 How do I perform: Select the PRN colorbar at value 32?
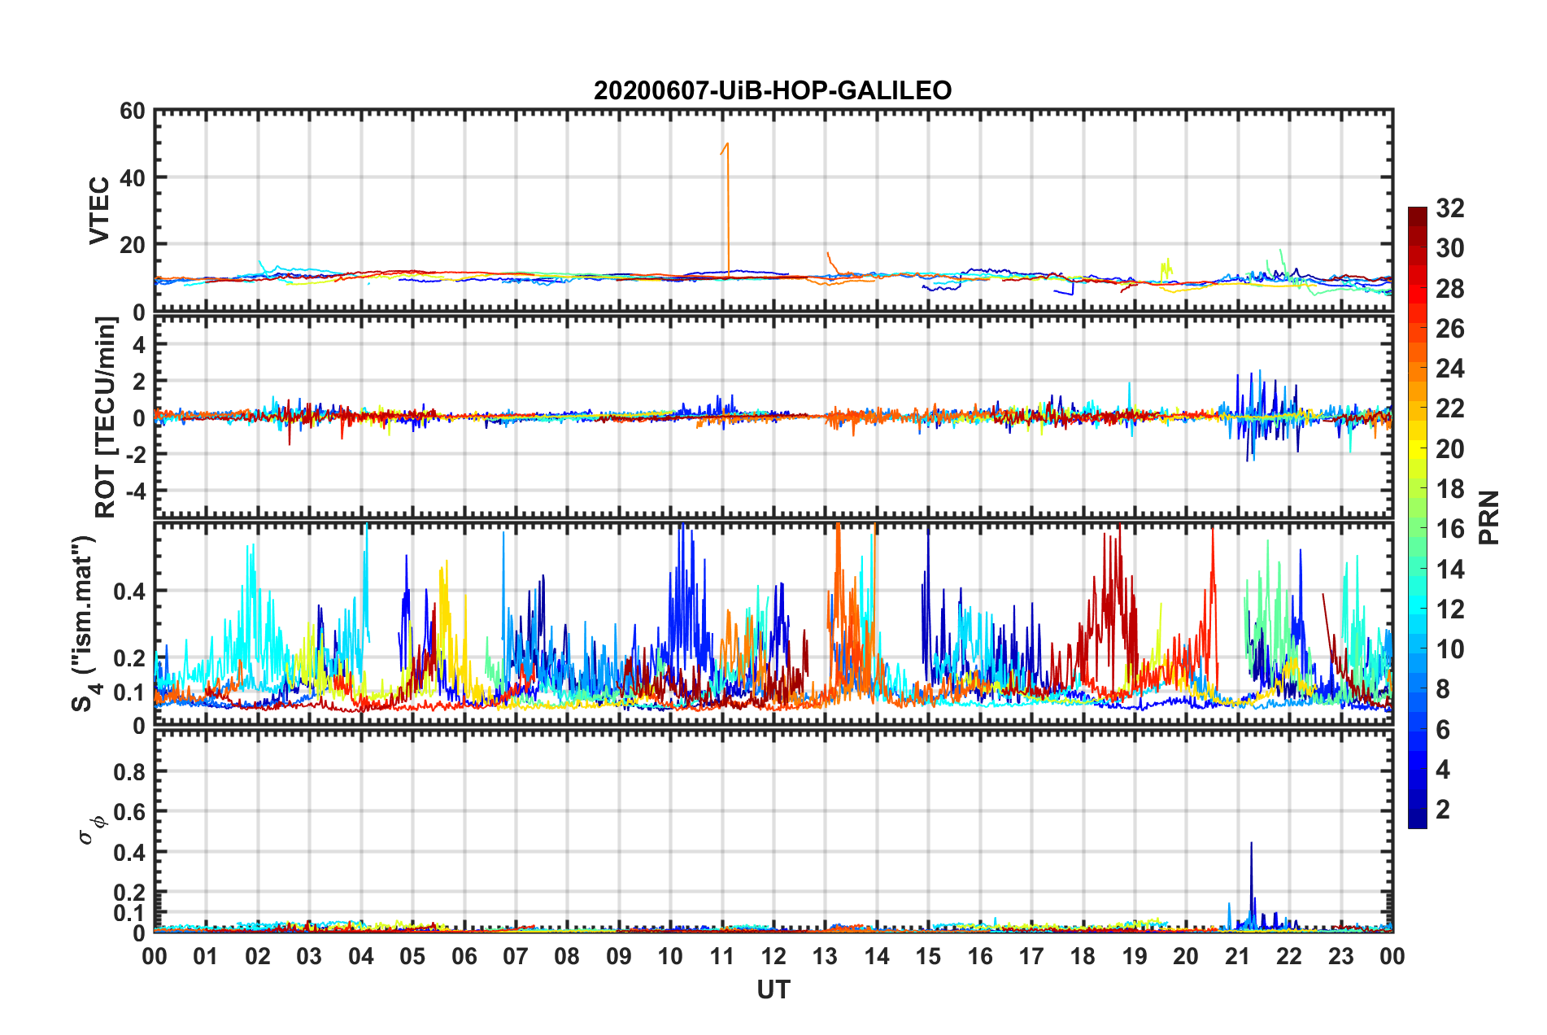click(1417, 211)
